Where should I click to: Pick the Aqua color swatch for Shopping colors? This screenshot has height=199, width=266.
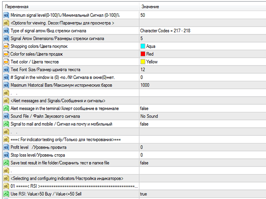(x=143, y=46)
